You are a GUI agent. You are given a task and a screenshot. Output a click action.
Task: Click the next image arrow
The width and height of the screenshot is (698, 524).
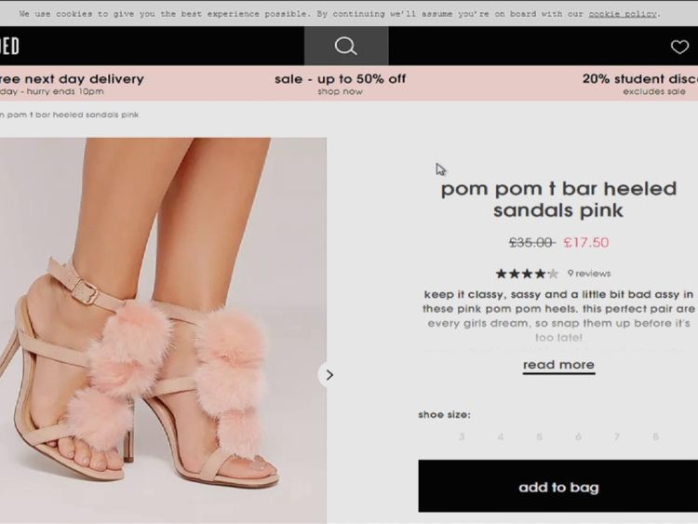pos(329,374)
